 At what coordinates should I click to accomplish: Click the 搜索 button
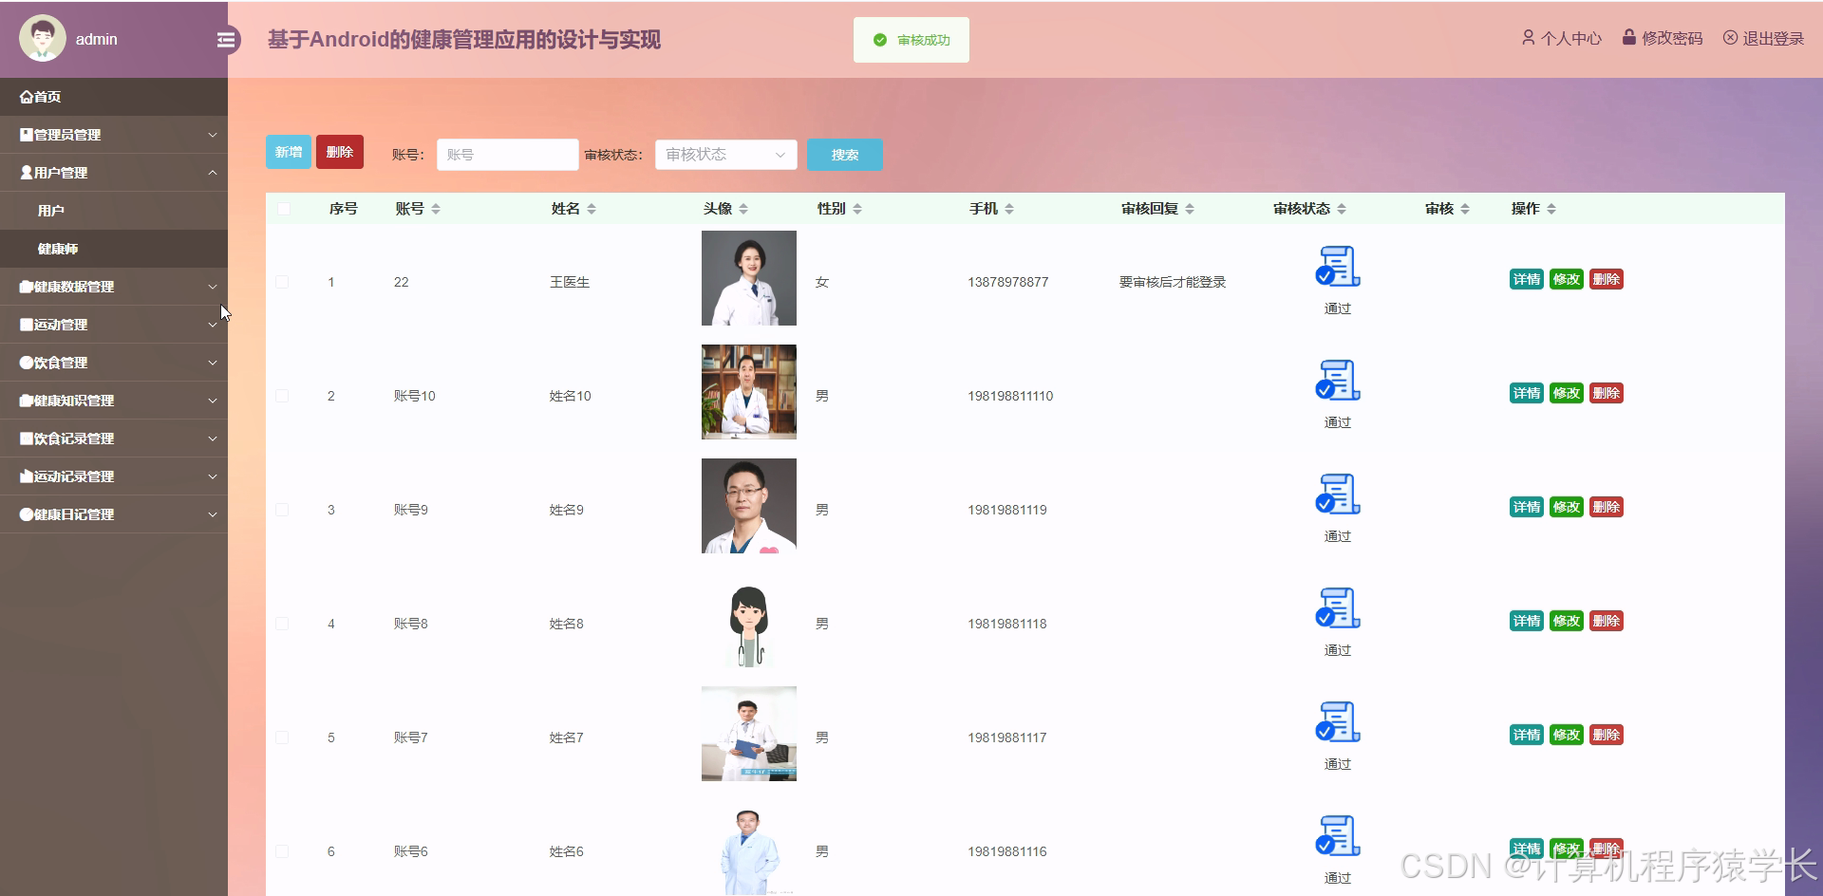click(843, 155)
